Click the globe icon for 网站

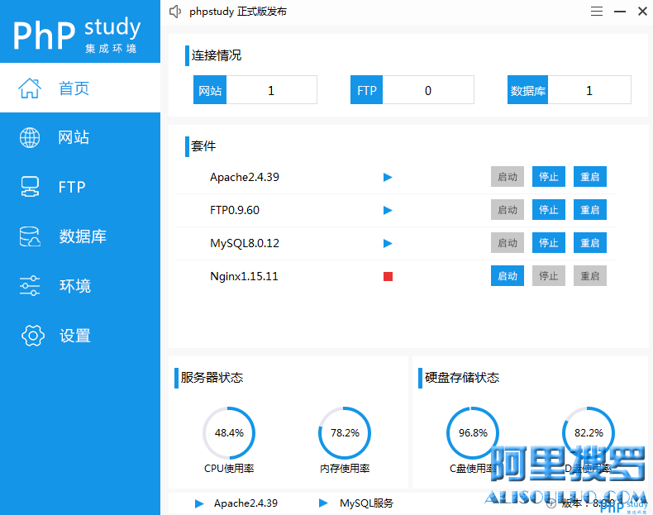tap(30, 137)
